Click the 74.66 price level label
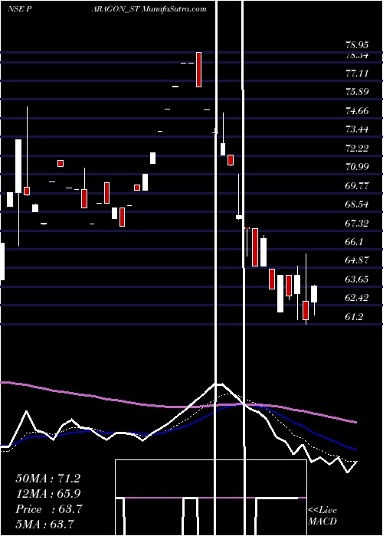The image size is (383, 536). (x=357, y=110)
